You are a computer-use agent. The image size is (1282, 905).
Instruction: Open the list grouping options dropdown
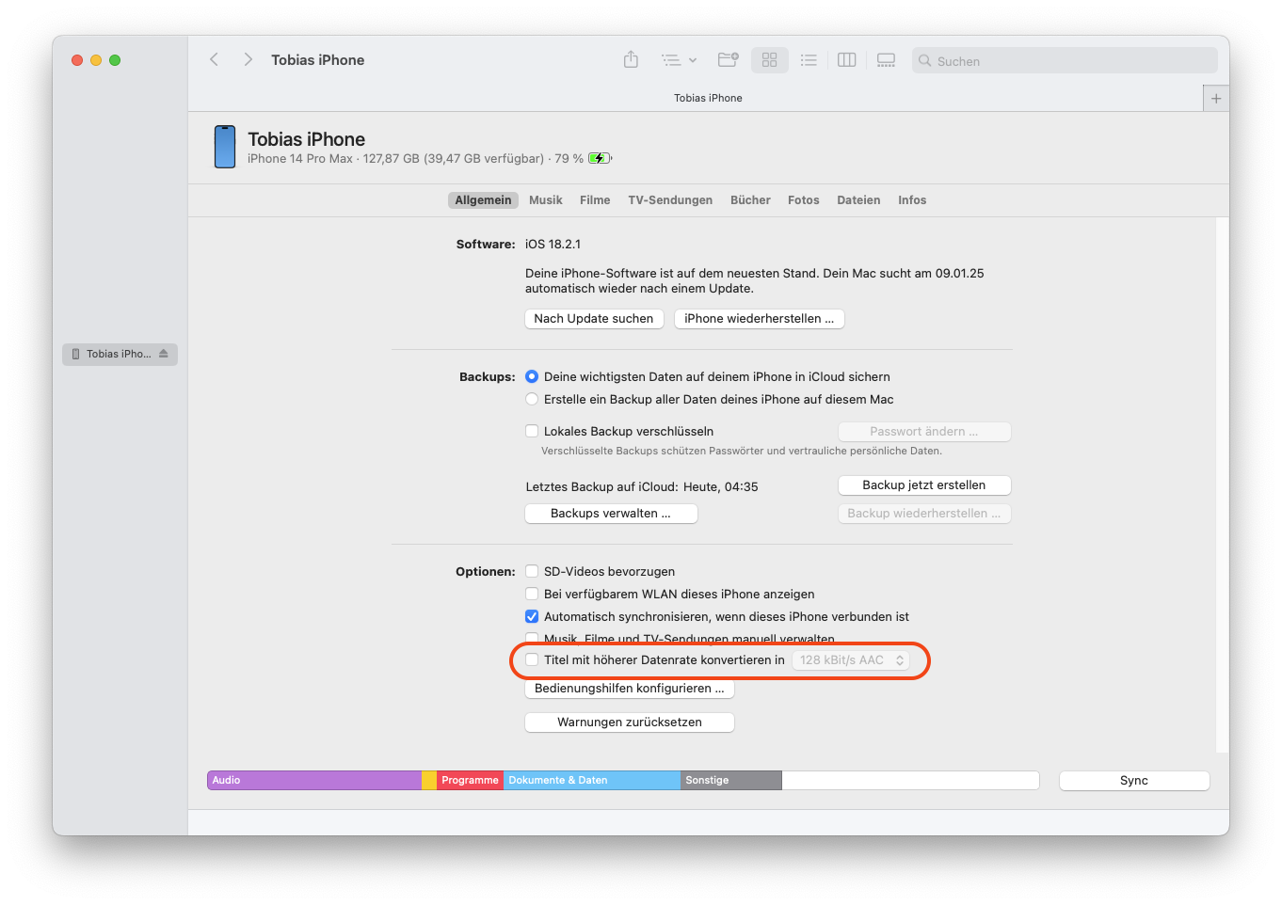[679, 60]
